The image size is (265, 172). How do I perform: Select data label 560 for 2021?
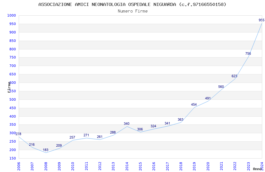point(221,87)
